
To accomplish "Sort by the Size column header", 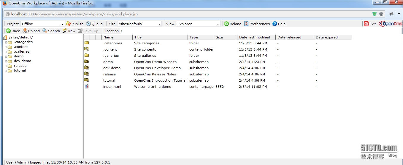I will click(226, 37).
